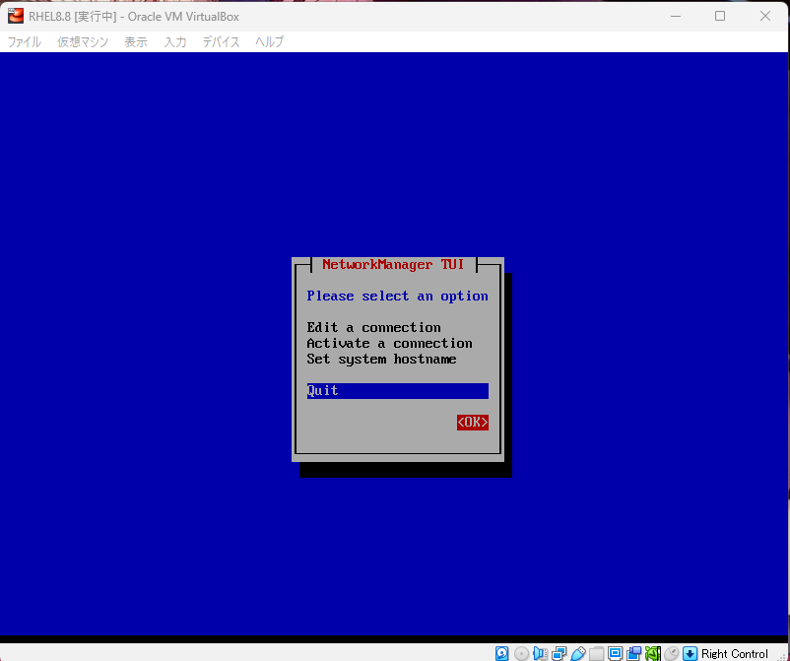This screenshot has width=790, height=661.
Task: Minimize the VirtualBox window
Action: 676,16
